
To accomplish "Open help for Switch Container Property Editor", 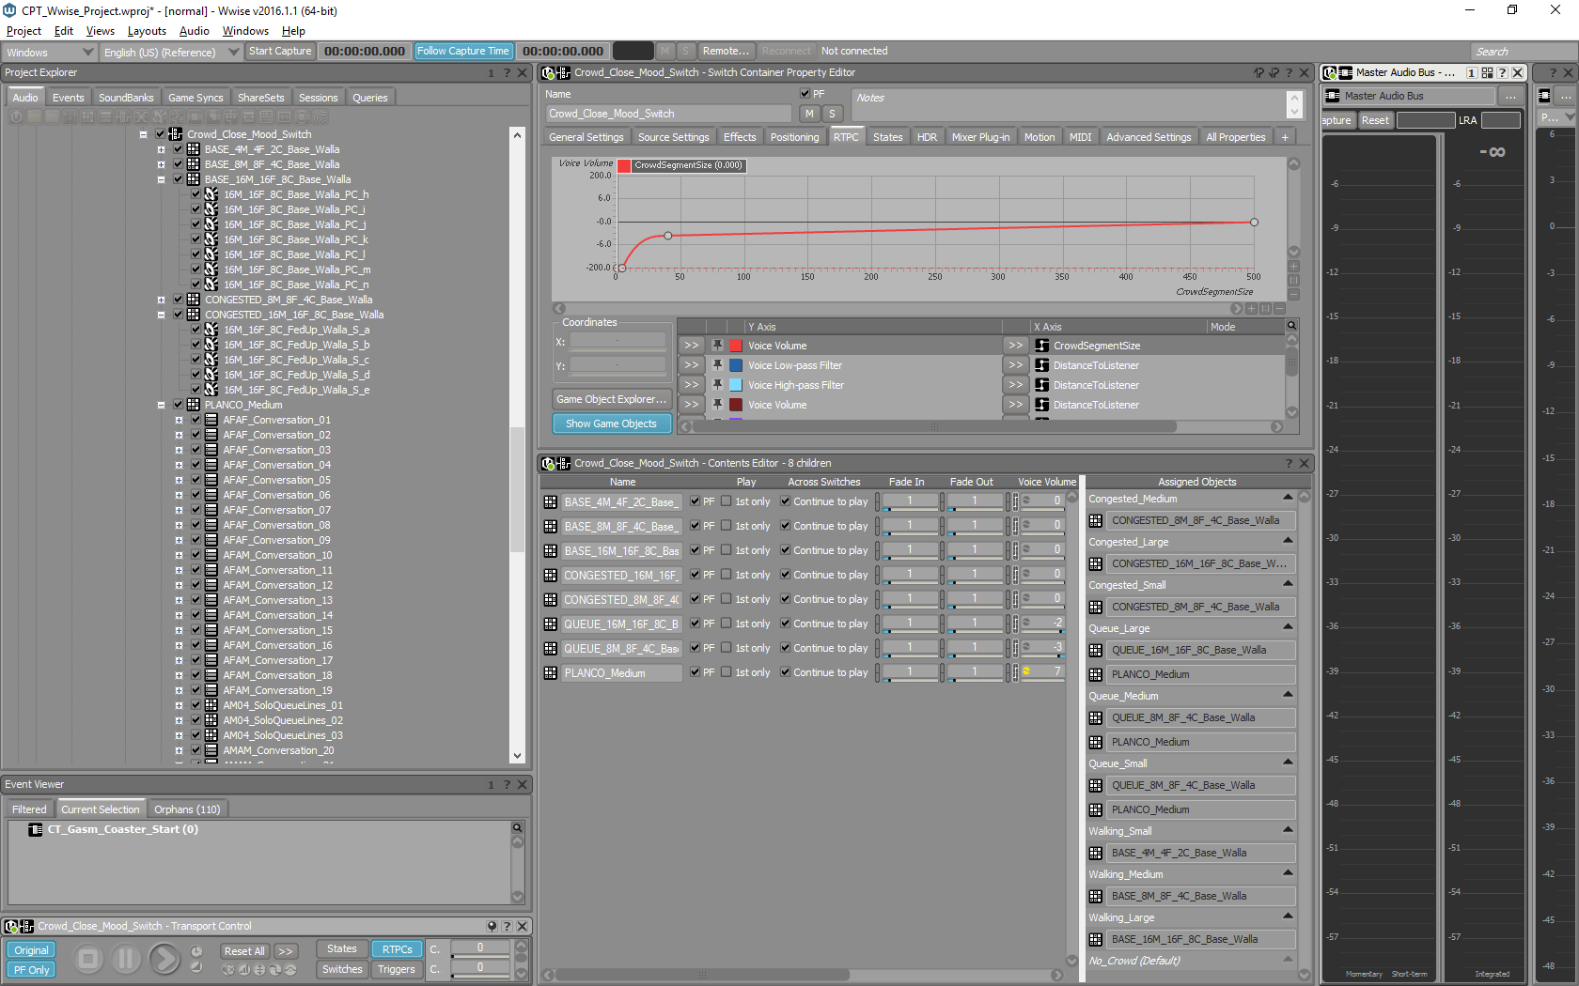I will [1290, 72].
